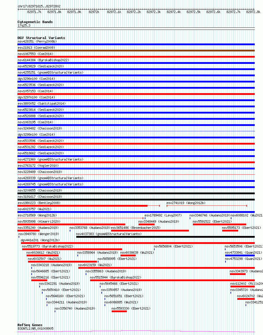Click nsv4271960 (gnomADStructuralVariants) label
Viewport: 263px width, 335px height.
point(51,159)
